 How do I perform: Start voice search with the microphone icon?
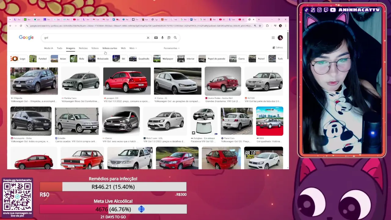(162, 38)
